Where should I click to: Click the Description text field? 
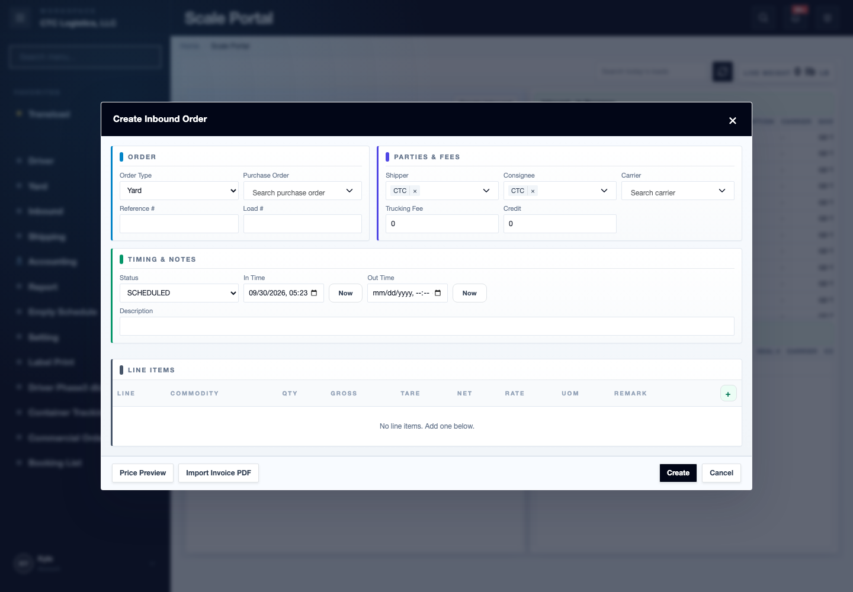coord(427,326)
